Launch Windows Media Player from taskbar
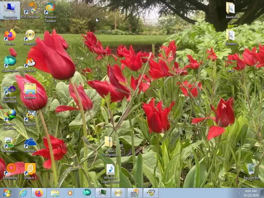The height and width of the screenshot is (198, 264). 70,193
